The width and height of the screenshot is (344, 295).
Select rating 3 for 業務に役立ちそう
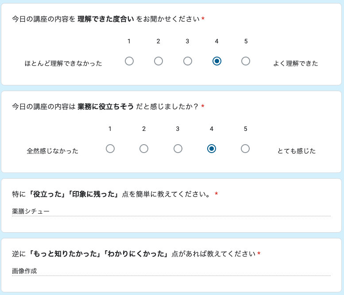click(x=178, y=149)
